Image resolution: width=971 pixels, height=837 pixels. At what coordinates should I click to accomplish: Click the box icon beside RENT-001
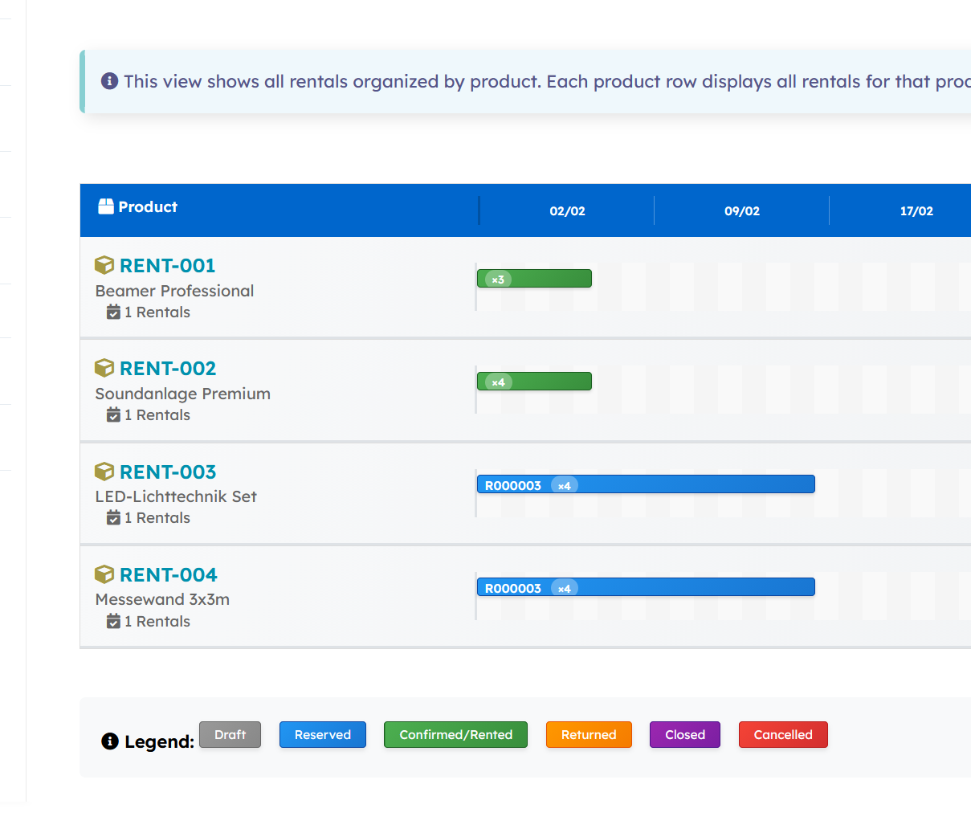coord(104,265)
